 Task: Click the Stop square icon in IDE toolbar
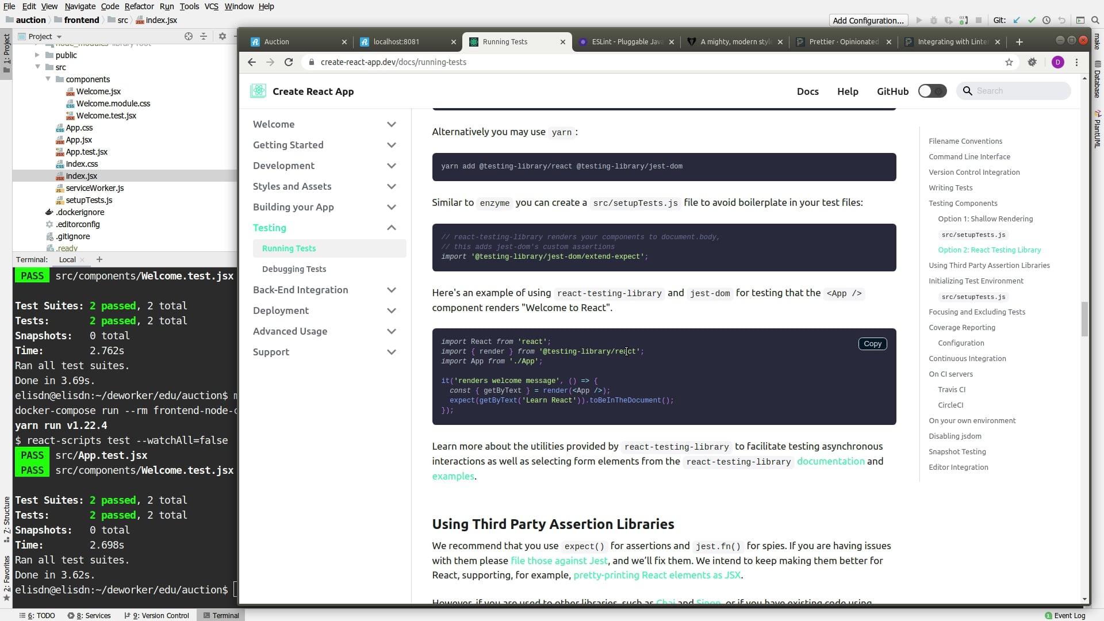coord(979,20)
